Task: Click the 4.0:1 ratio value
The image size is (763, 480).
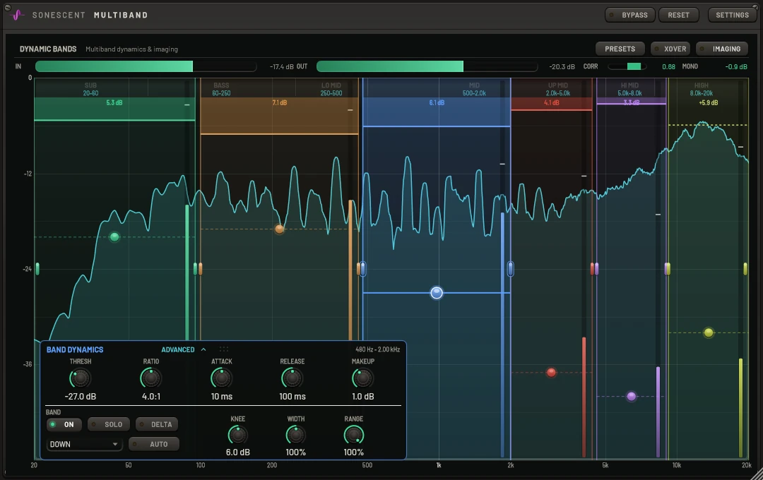Action: [x=151, y=396]
